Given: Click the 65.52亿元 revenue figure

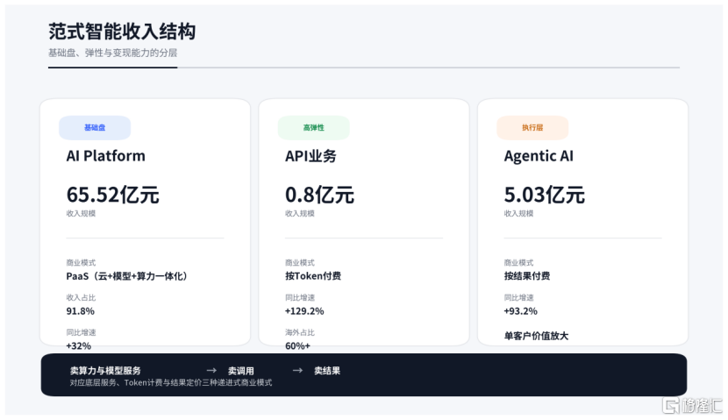Looking at the screenshot, I should pyautogui.click(x=112, y=195).
